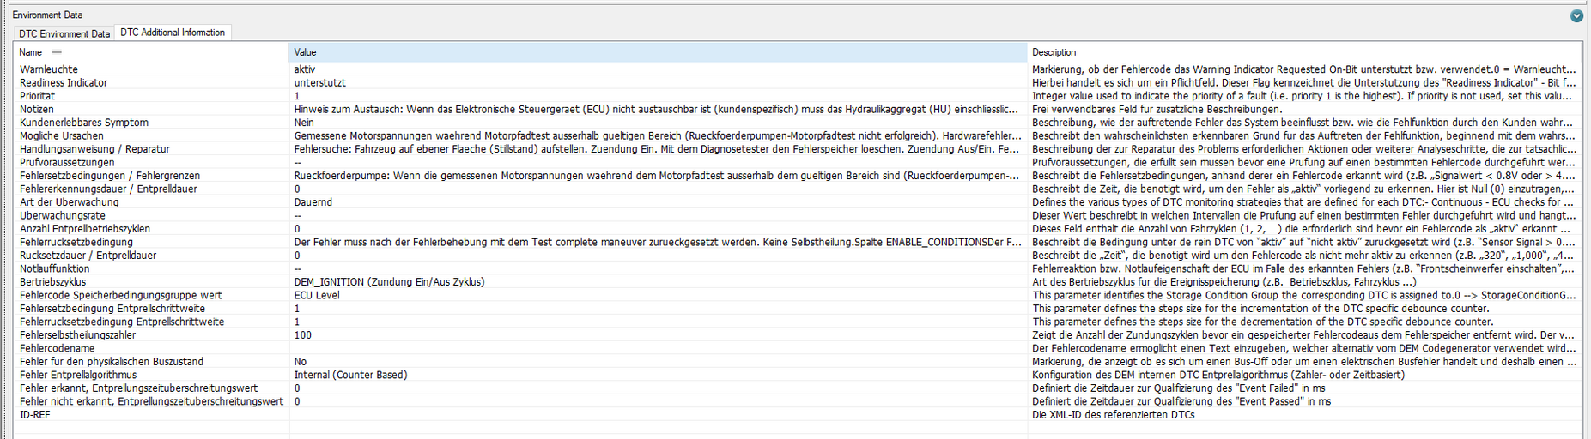Click 'Art des Bertriebszyklus' description text
Viewport: 1591px width, 439px height.
click(x=1224, y=282)
